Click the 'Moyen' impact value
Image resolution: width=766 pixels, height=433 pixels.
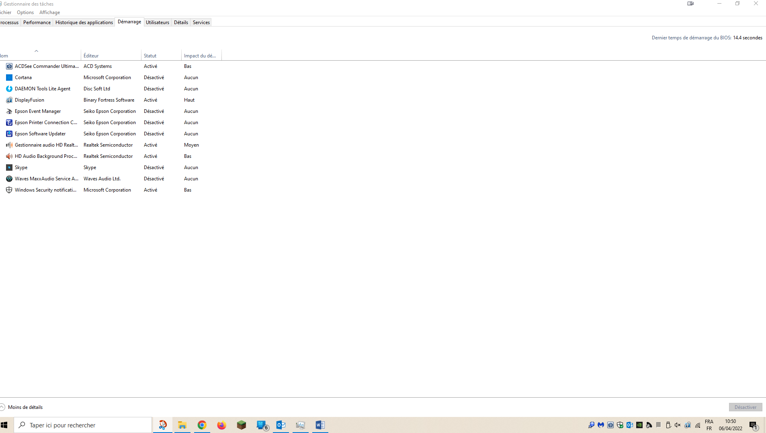pyautogui.click(x=191, y=145)
